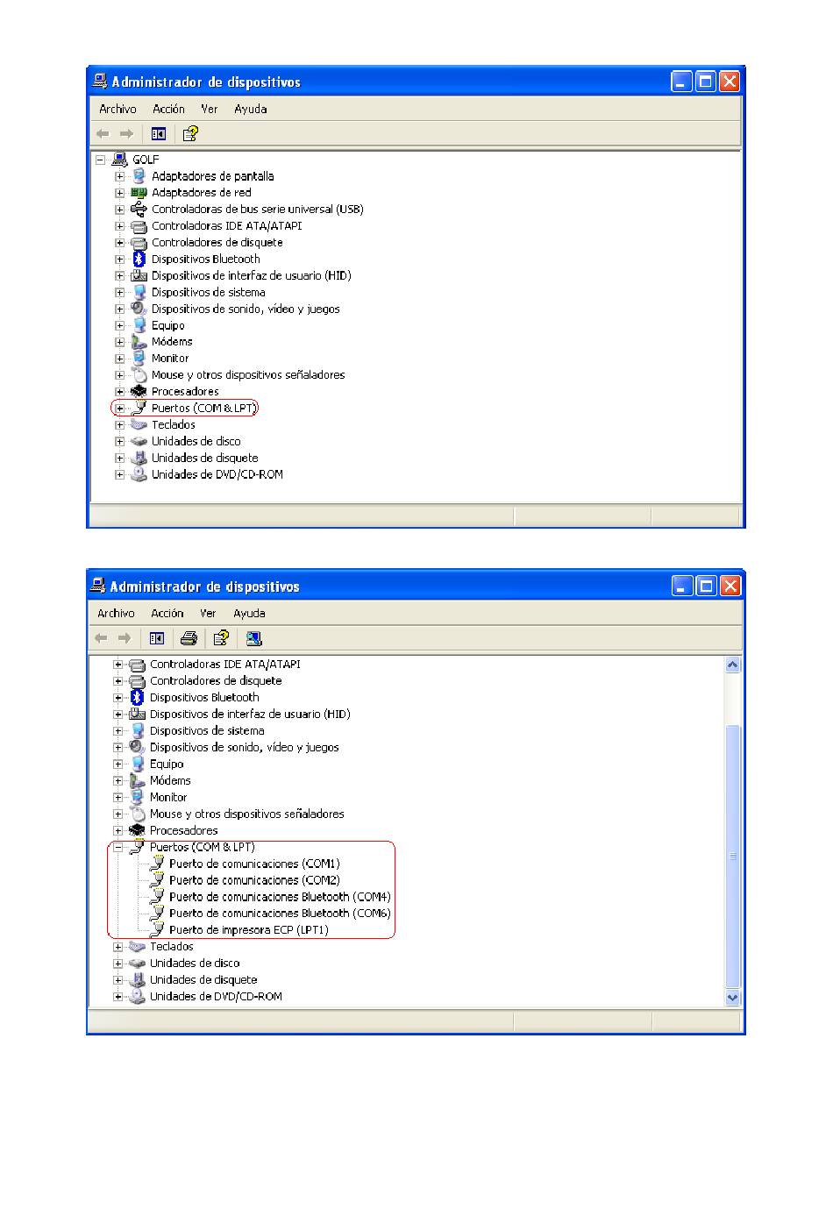The width and height of the screenshot is (833, 1216).
Task: Select Dispositivos de sistema in top window
Action: point(208,293)
